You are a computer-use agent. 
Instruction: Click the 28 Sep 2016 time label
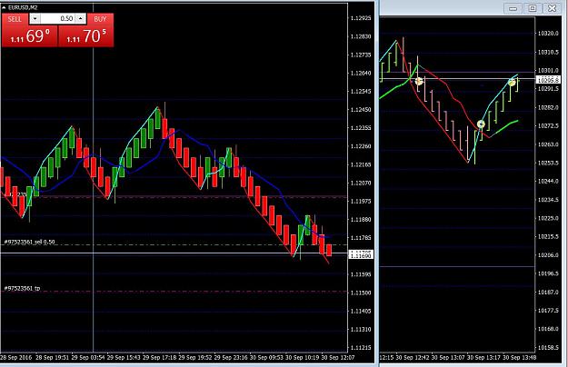[x=16, y=357]
